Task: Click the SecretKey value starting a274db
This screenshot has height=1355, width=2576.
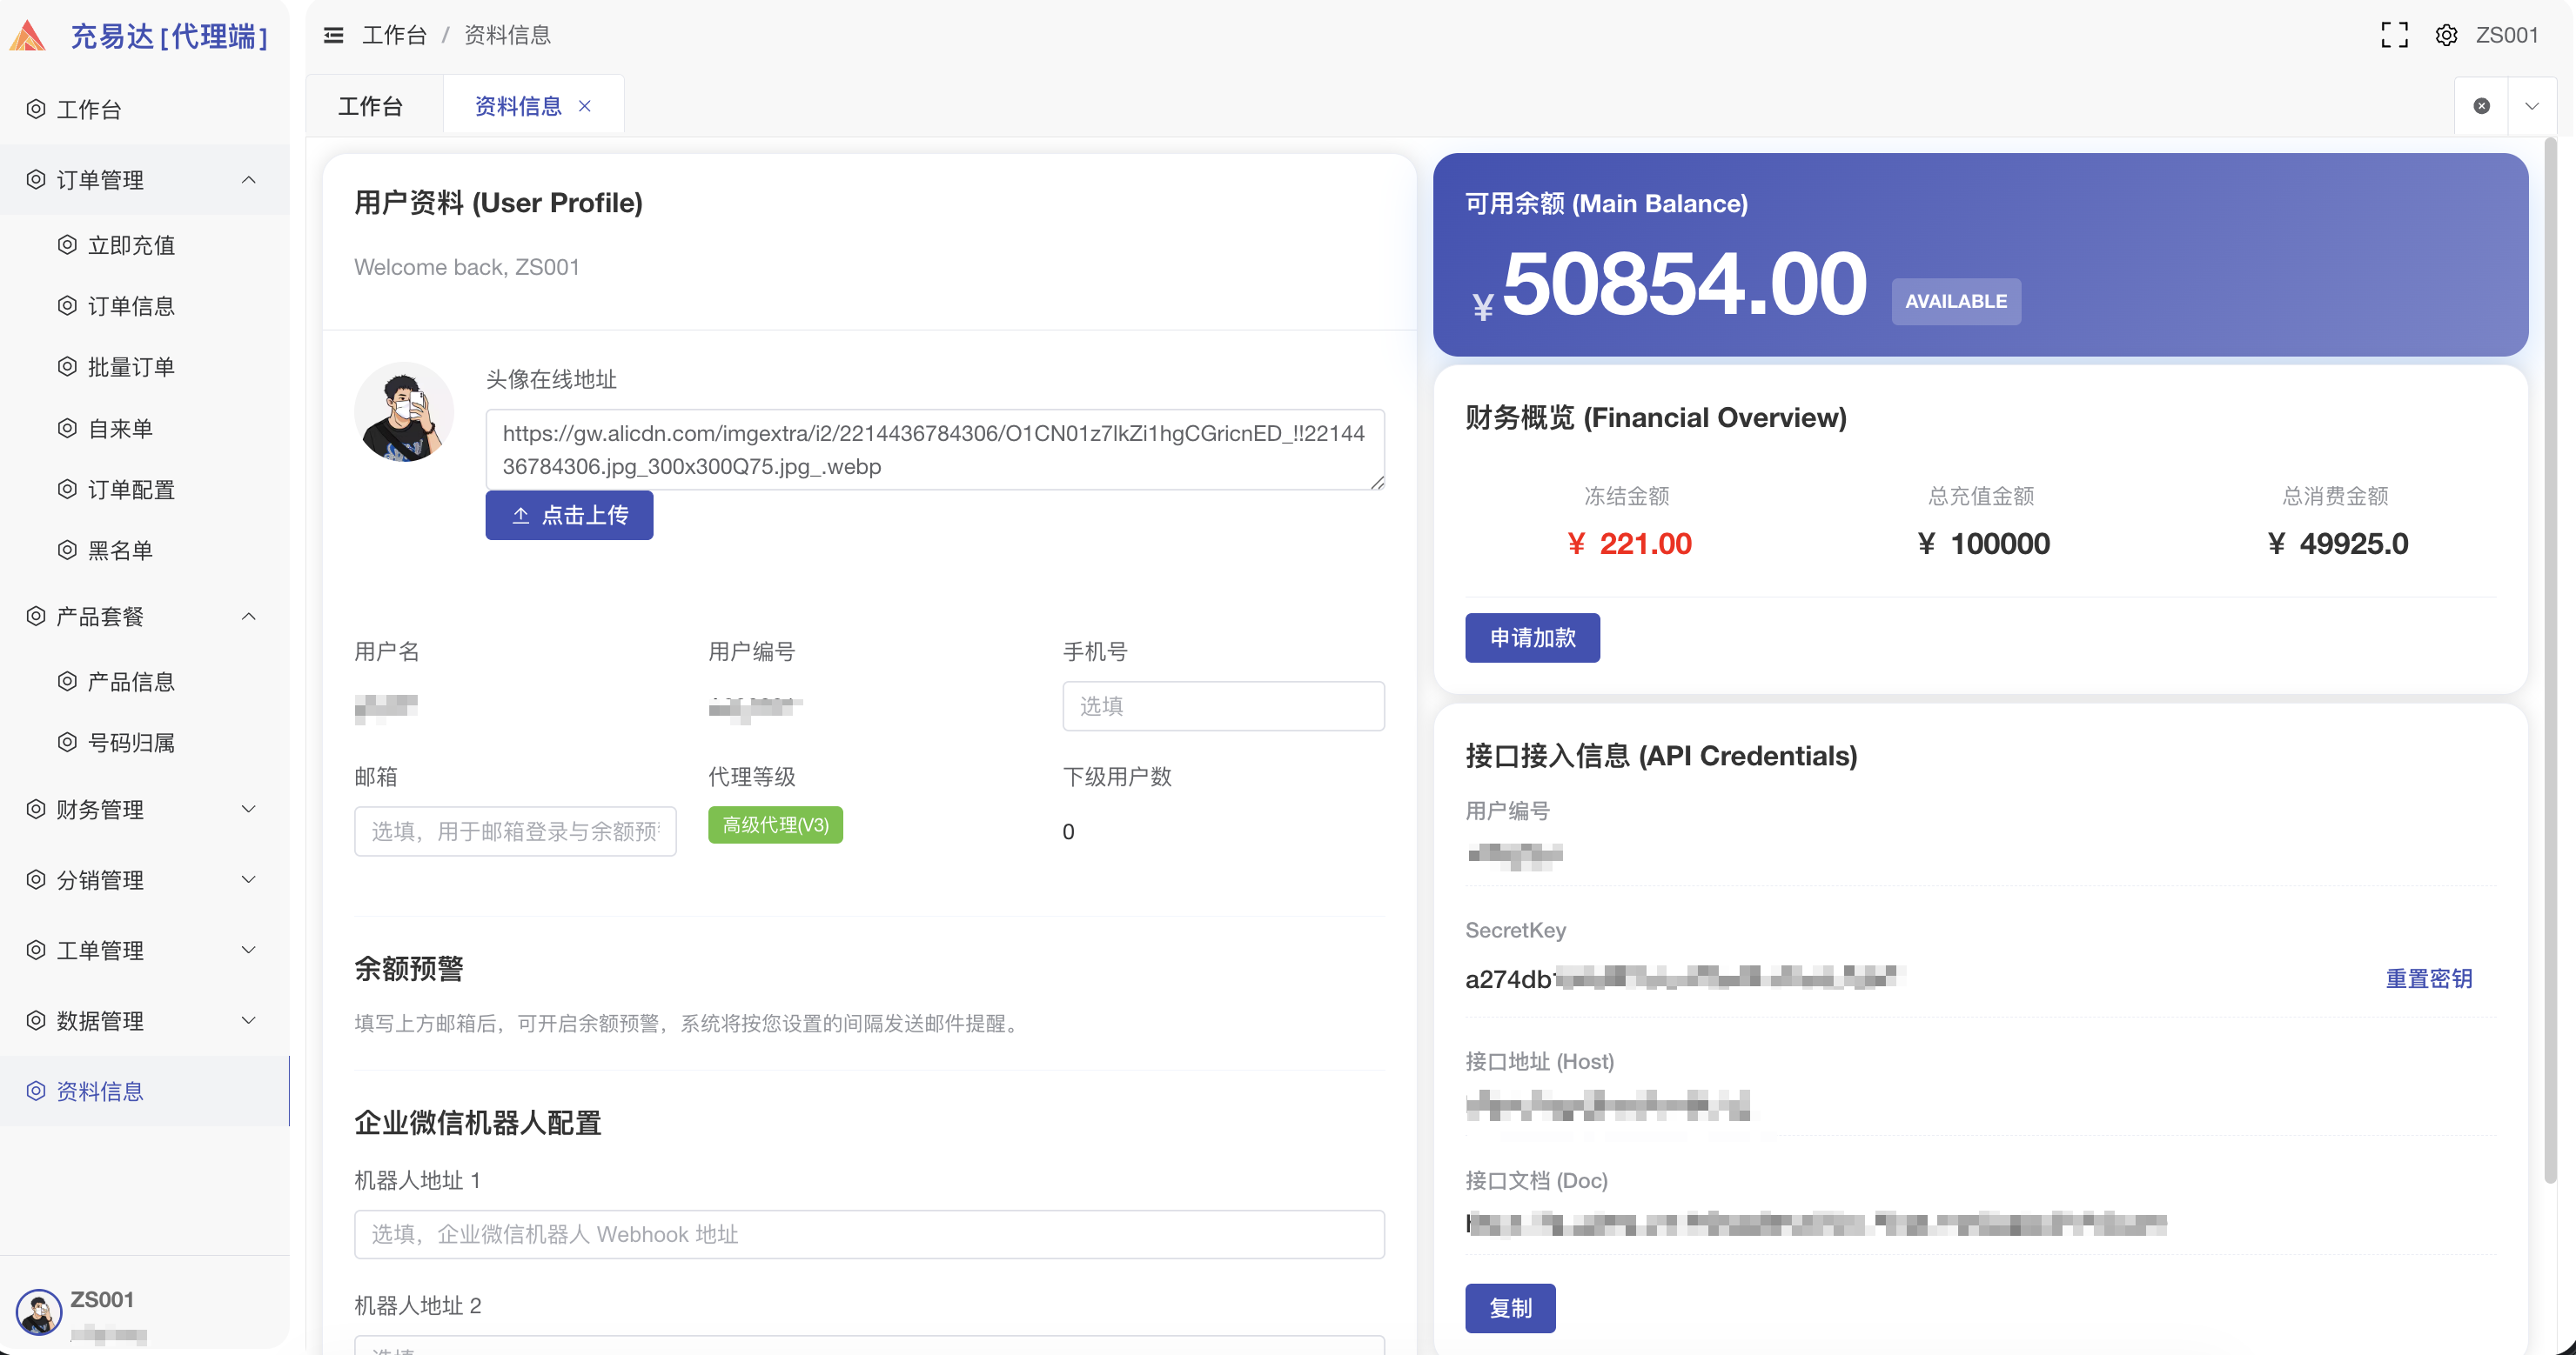Action: tap(1685, 979)
